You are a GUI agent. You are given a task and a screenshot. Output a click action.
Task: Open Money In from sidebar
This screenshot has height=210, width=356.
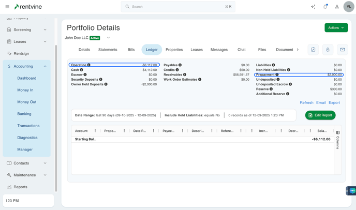[25, 90]
